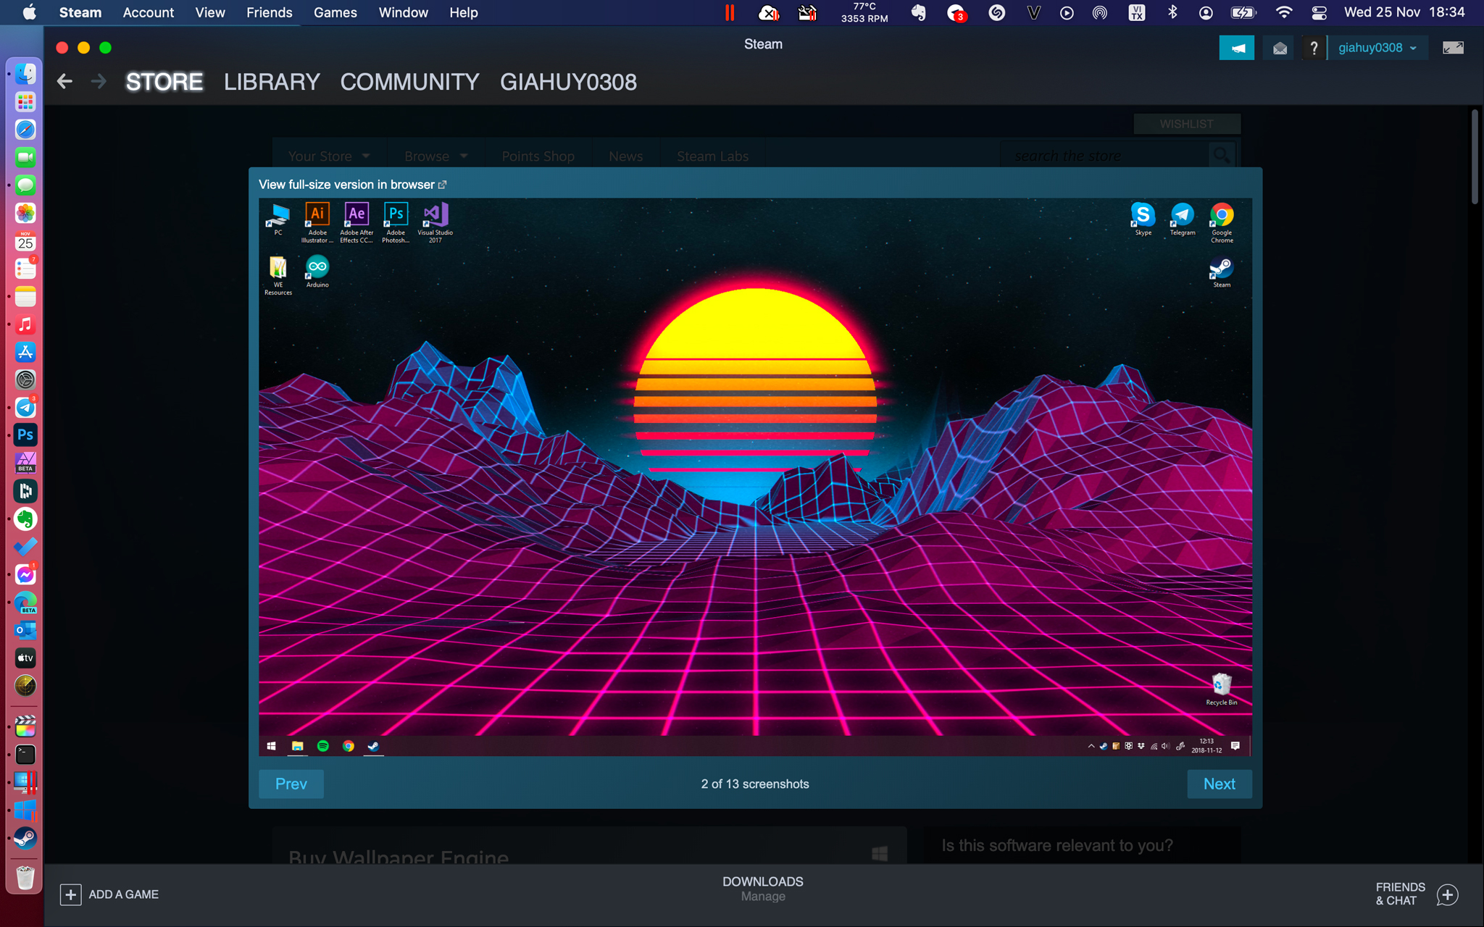Open the Apple menu
Screen dimensions: 1484x927
pos(30,12)
